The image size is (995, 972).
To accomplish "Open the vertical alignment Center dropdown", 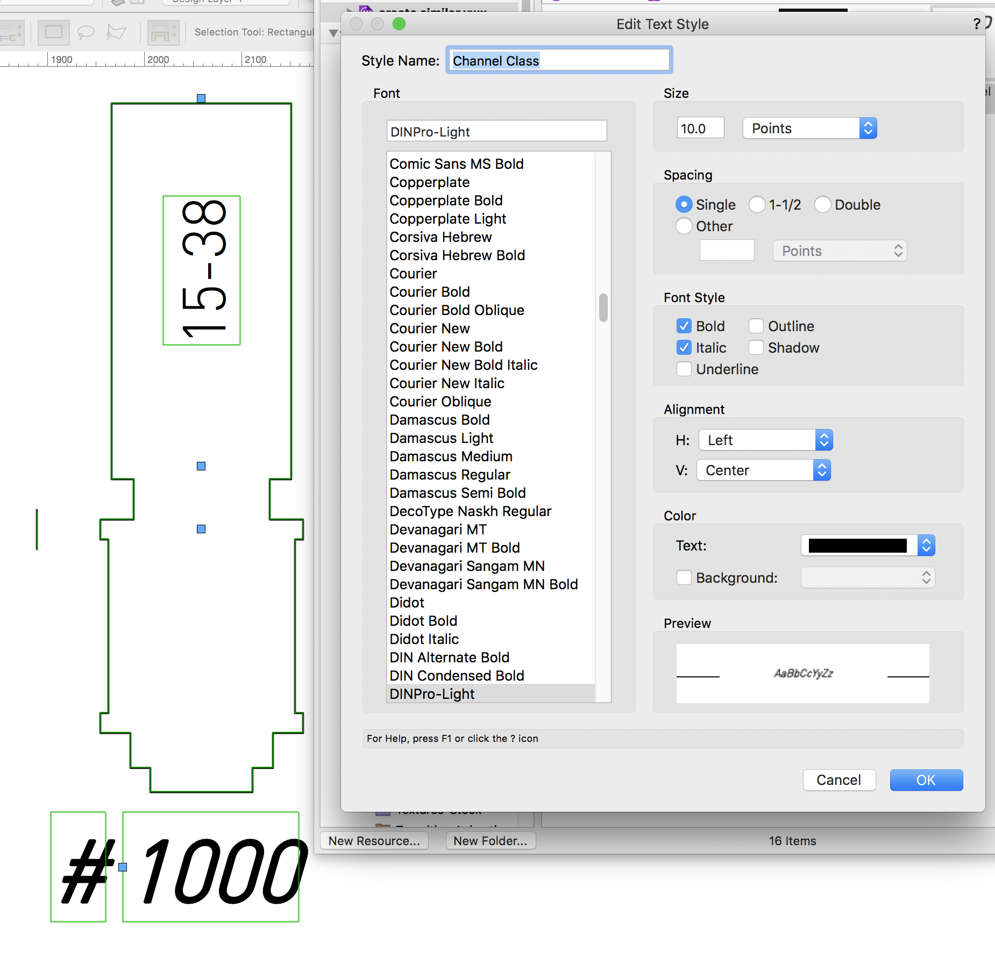I will (x=763, y=470).
